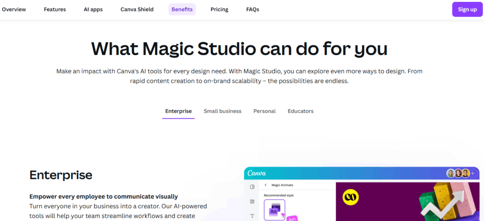The width and height of the screenshot is (484, 221).
Task: Jump to the Pricing section
Action: coord(219,9)
